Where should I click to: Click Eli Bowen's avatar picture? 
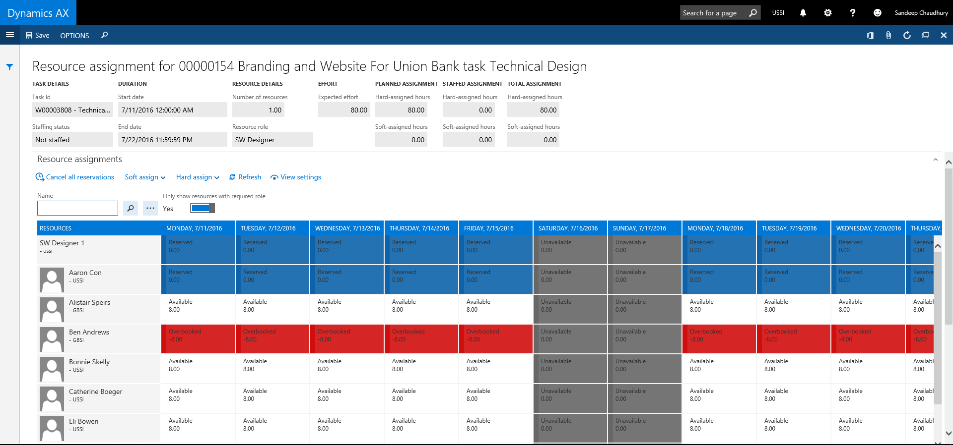point(52,428)
